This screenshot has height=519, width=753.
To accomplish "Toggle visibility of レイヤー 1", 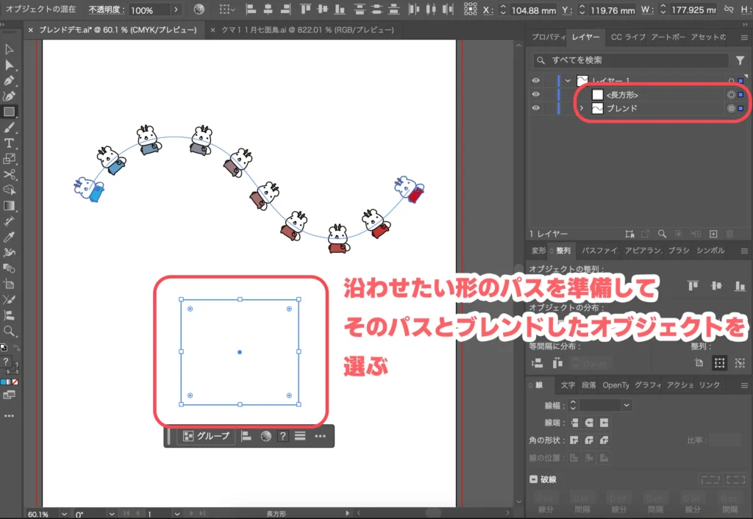I will [x=536, y=80].
